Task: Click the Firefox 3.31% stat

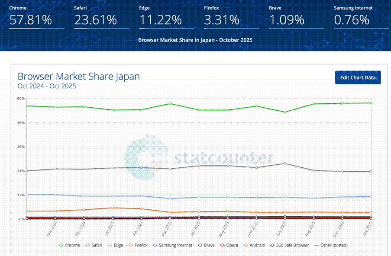Action: coord(222,20)
